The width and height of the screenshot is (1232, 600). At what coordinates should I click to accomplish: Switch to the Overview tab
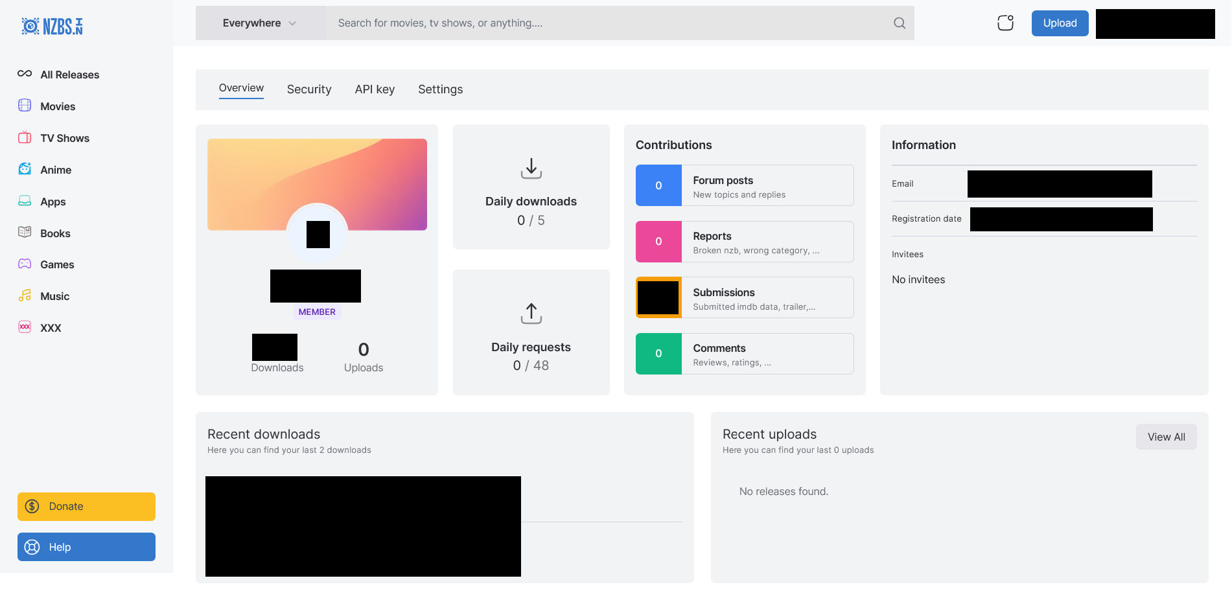(241, 88)
